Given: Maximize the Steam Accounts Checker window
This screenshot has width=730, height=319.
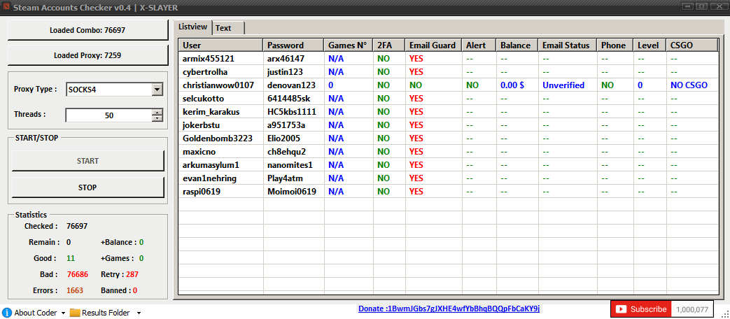Looking at the screenshot, I should pos(701,6).
